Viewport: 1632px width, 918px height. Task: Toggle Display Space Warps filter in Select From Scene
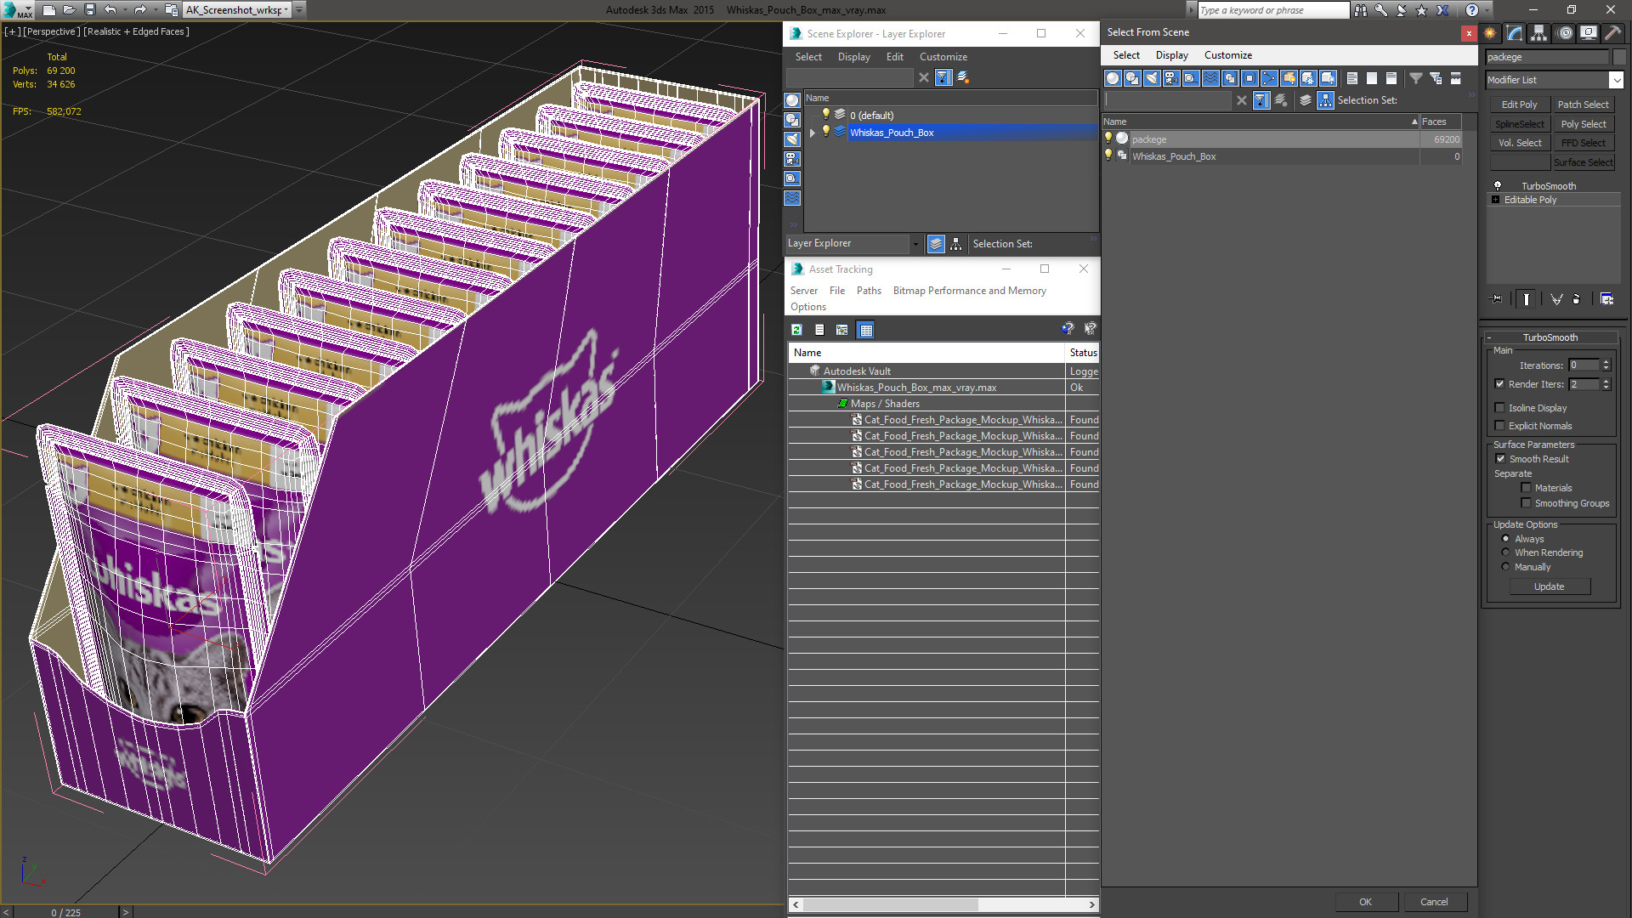click(x=1210, y=78)
